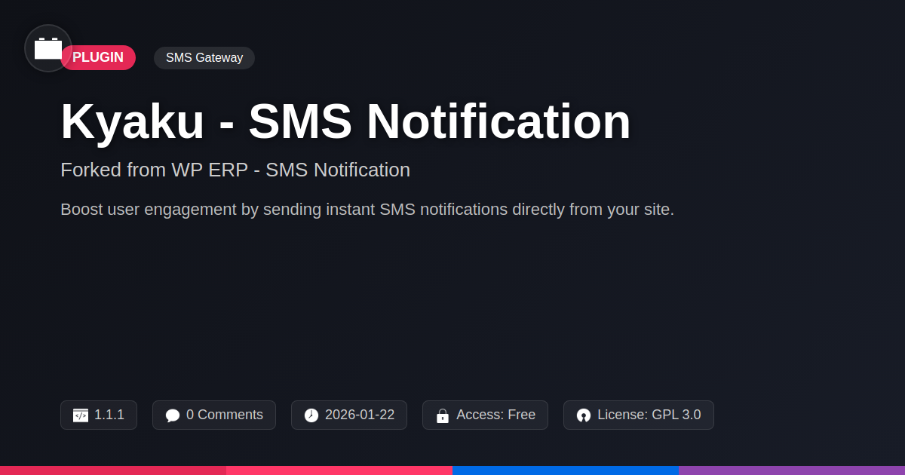Click the purple segment of bottom bar
This screenshot has width=905, height=475.
[x=792, y=470]
